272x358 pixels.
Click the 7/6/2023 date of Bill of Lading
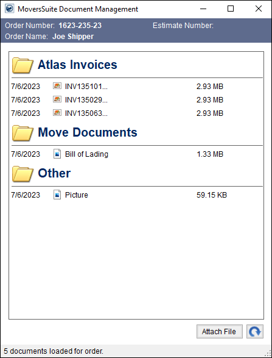click(26, 154)
